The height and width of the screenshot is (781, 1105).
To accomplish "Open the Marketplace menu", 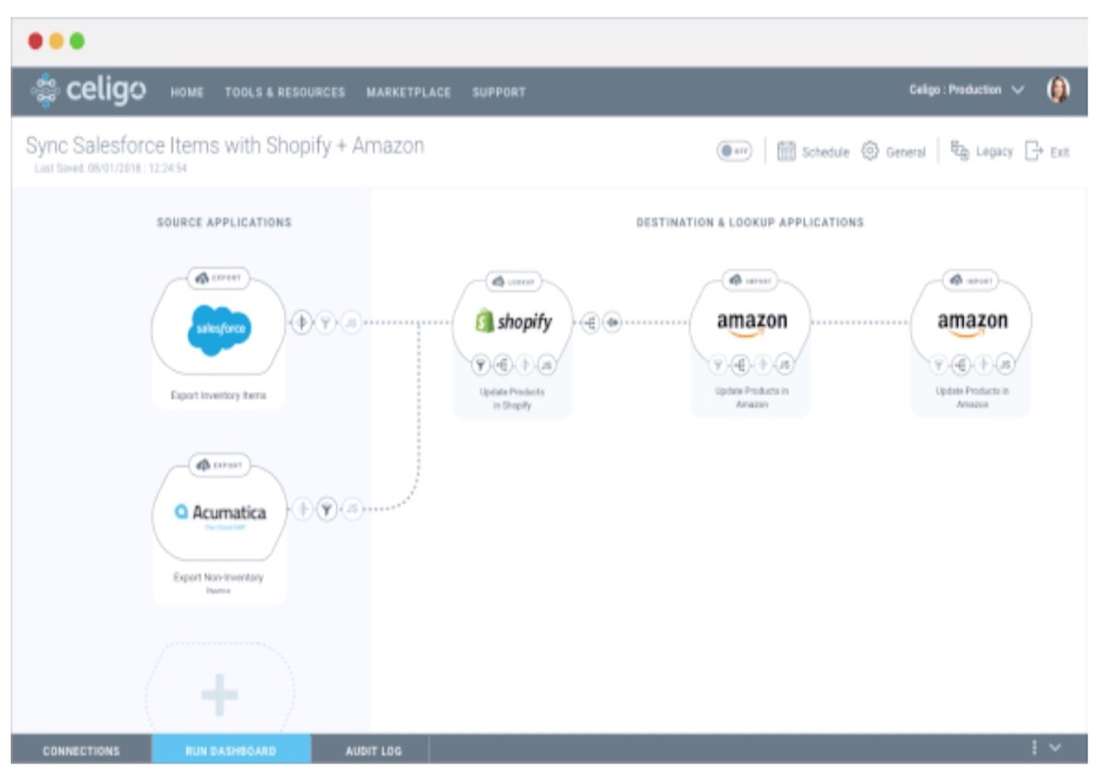I will (409, 92).
